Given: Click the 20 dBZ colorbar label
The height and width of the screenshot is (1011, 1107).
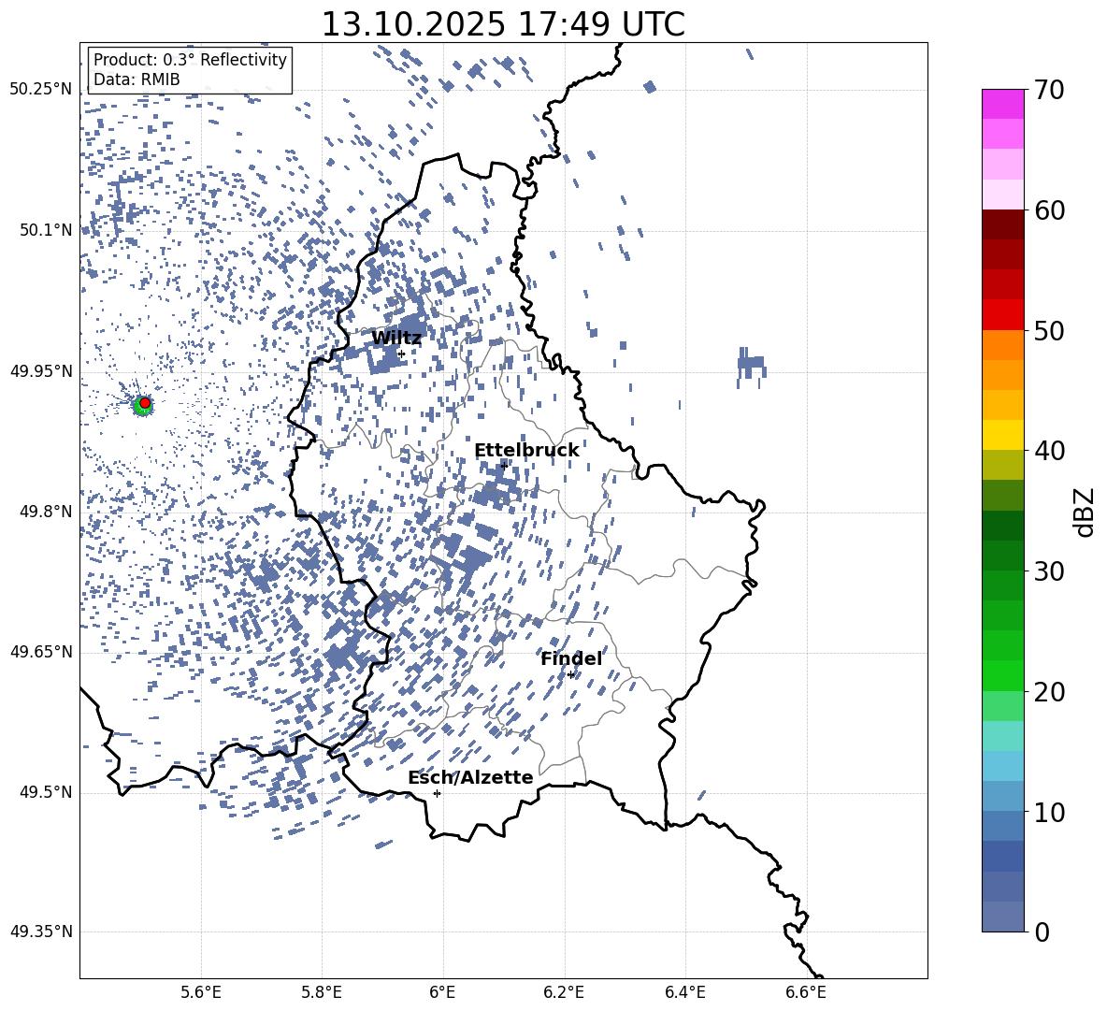Looking at the screenshot, I should [1049, 691].
